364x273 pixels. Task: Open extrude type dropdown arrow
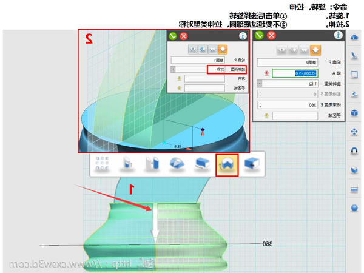click(x=173, y=69)
